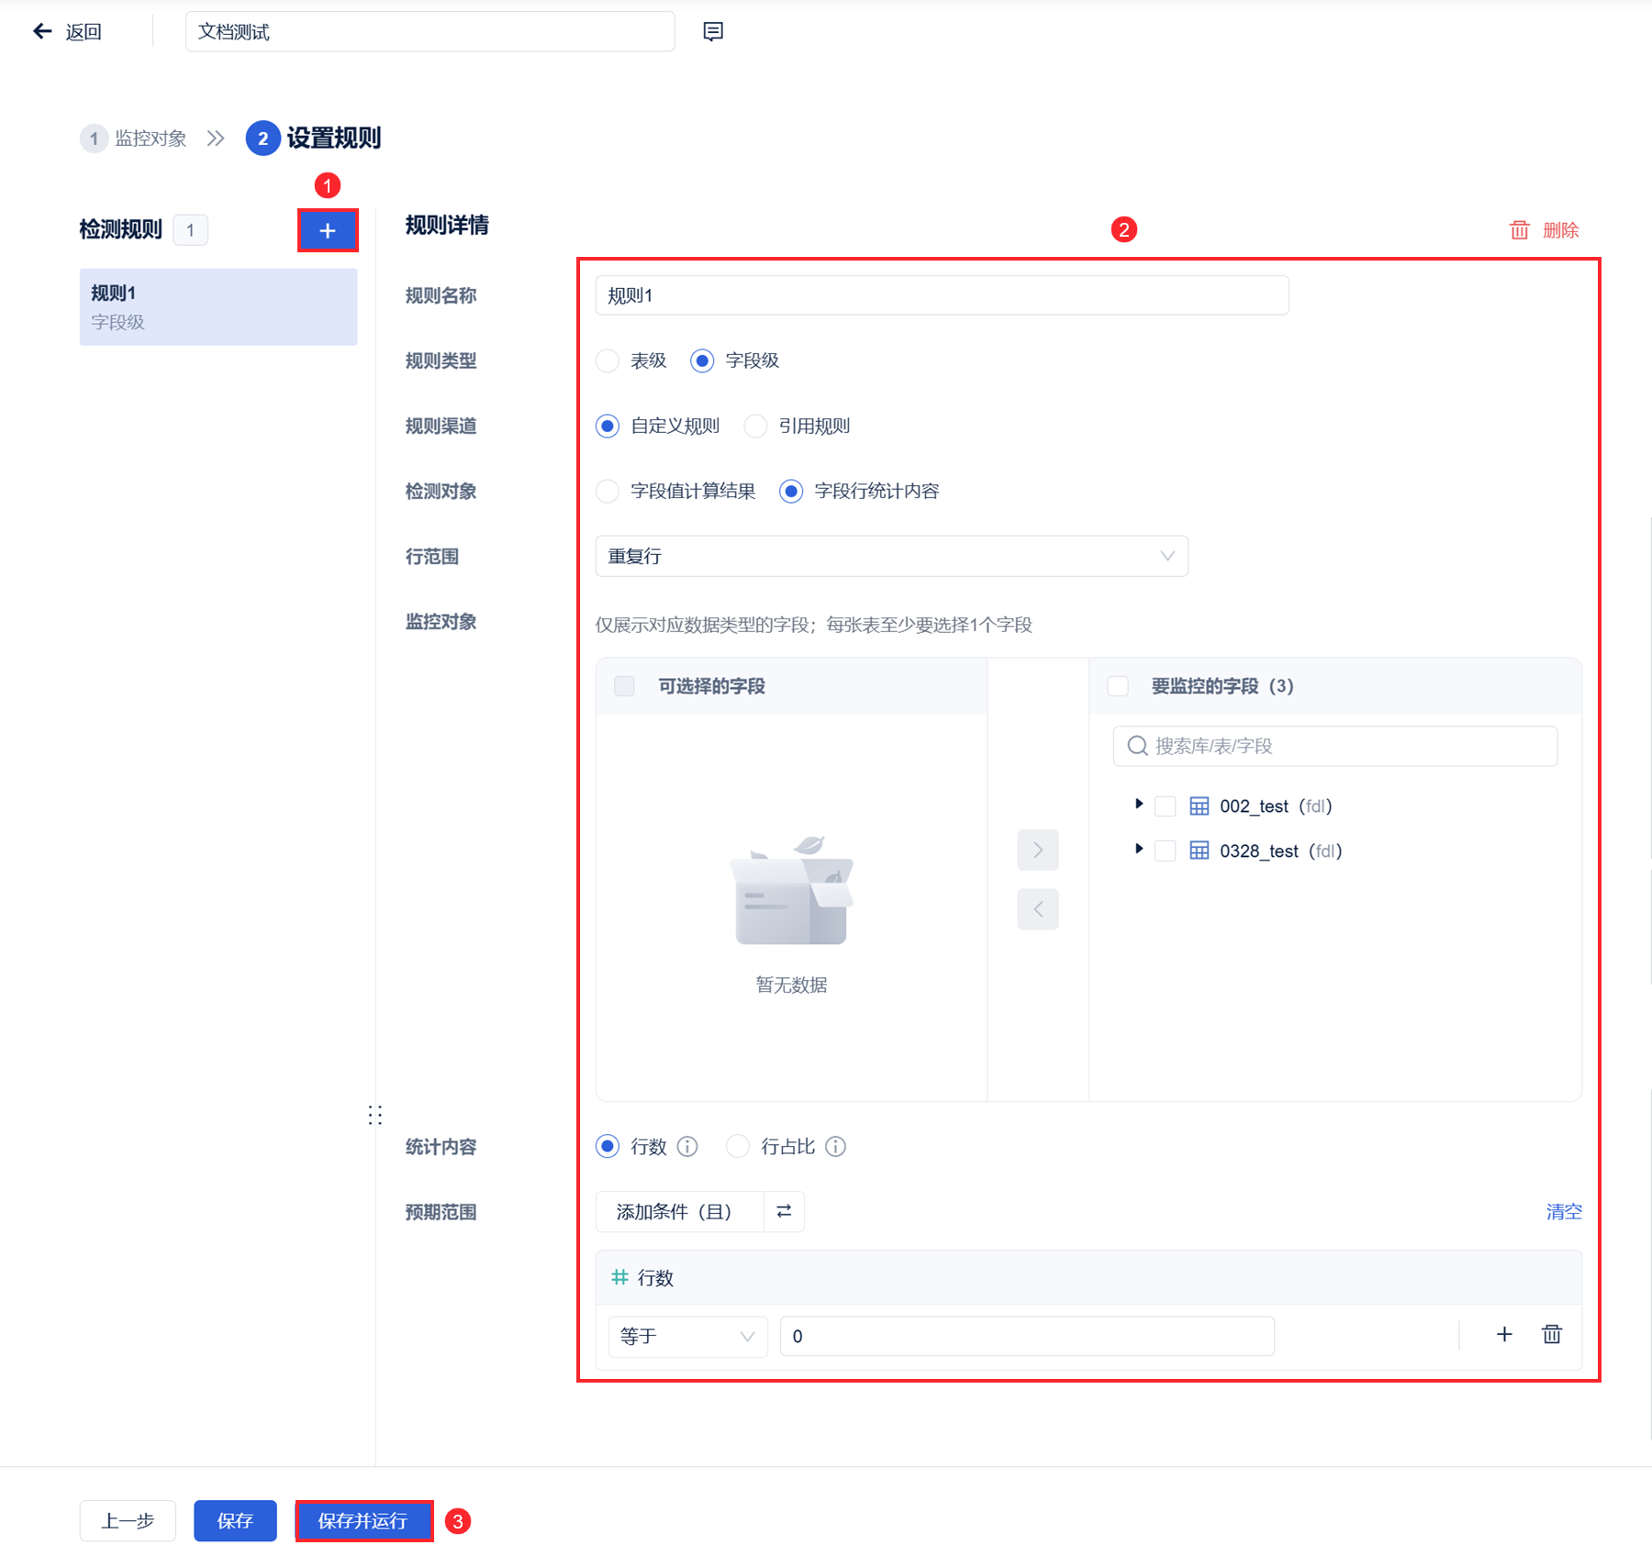Show info tooltip for 行占比
This screenshot has height=1556, width=1652.
pyautogui.click(x=835, y=1147)
